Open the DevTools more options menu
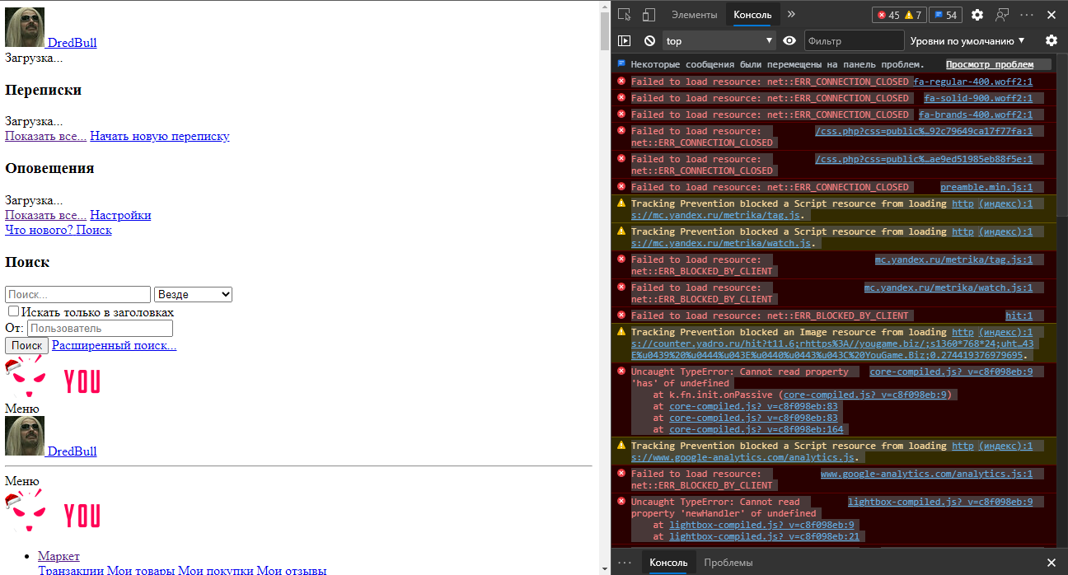The width and height of the screenshot is (1068, 575). [1026, 14]
